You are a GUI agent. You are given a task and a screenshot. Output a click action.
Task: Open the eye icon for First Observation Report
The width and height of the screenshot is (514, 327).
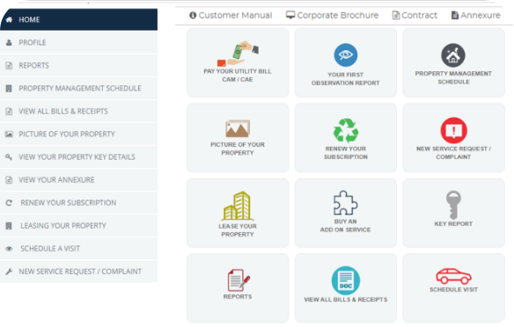[x=346, y=55]
